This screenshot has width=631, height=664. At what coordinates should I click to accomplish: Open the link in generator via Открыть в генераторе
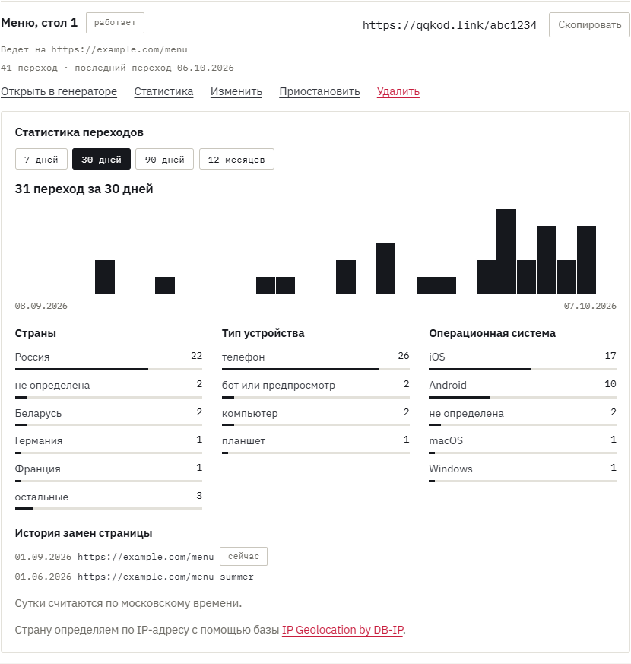pyautogui.click(x=59, y=91)
